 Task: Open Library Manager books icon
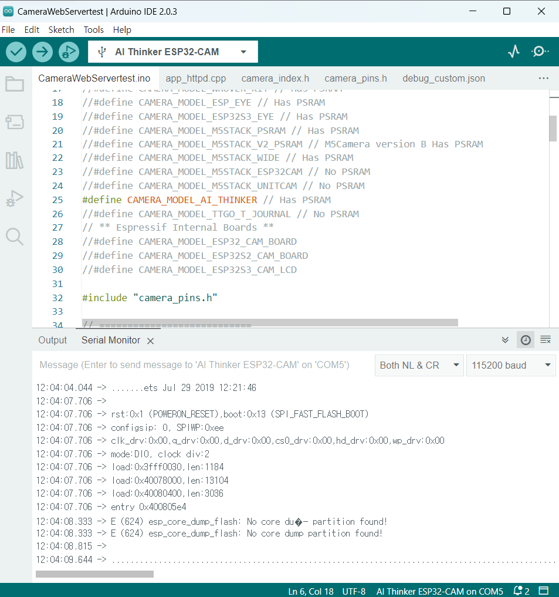[x=15, y=160]
